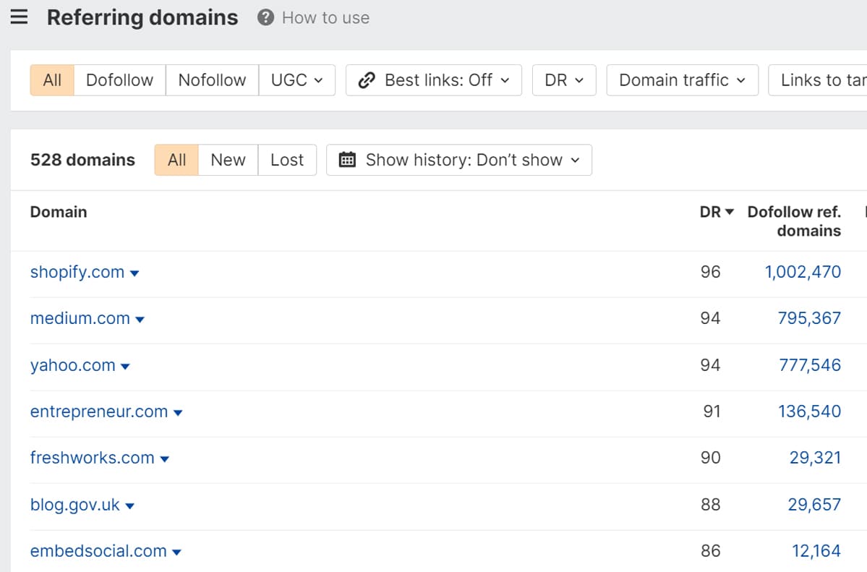Open the hamburger navigation menu
The width and height of the screenshot is (867, 572).
[x=20, y=16]
